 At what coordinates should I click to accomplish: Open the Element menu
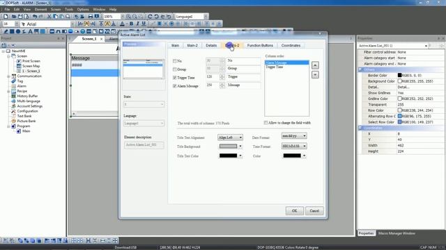(40, 9)
